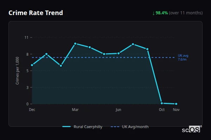This screenshot has height=140, width=211.
Task: Click the 'UK avg 7.6/m' annotation label
Action: click(x=183, y=57)
